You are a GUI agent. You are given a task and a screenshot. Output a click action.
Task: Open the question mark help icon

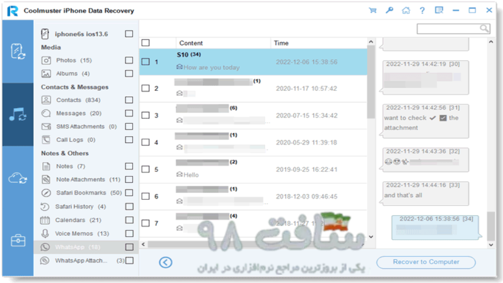pos(422,10)
